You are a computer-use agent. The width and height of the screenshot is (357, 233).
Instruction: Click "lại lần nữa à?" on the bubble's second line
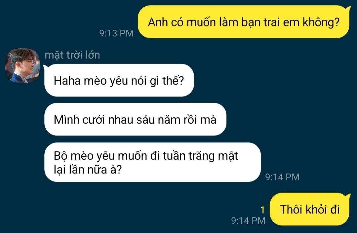click(88, 170)
